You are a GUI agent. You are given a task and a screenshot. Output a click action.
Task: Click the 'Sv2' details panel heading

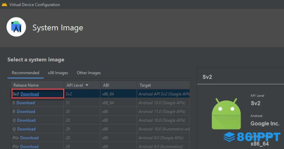click(x=207, y=77)
